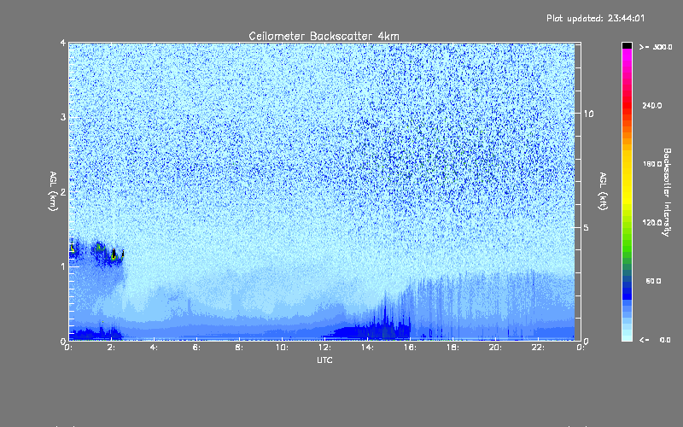Viewport: 683px width, 427px height.
Task: Click the black top of the colorbar
Action: coord(627,45)
